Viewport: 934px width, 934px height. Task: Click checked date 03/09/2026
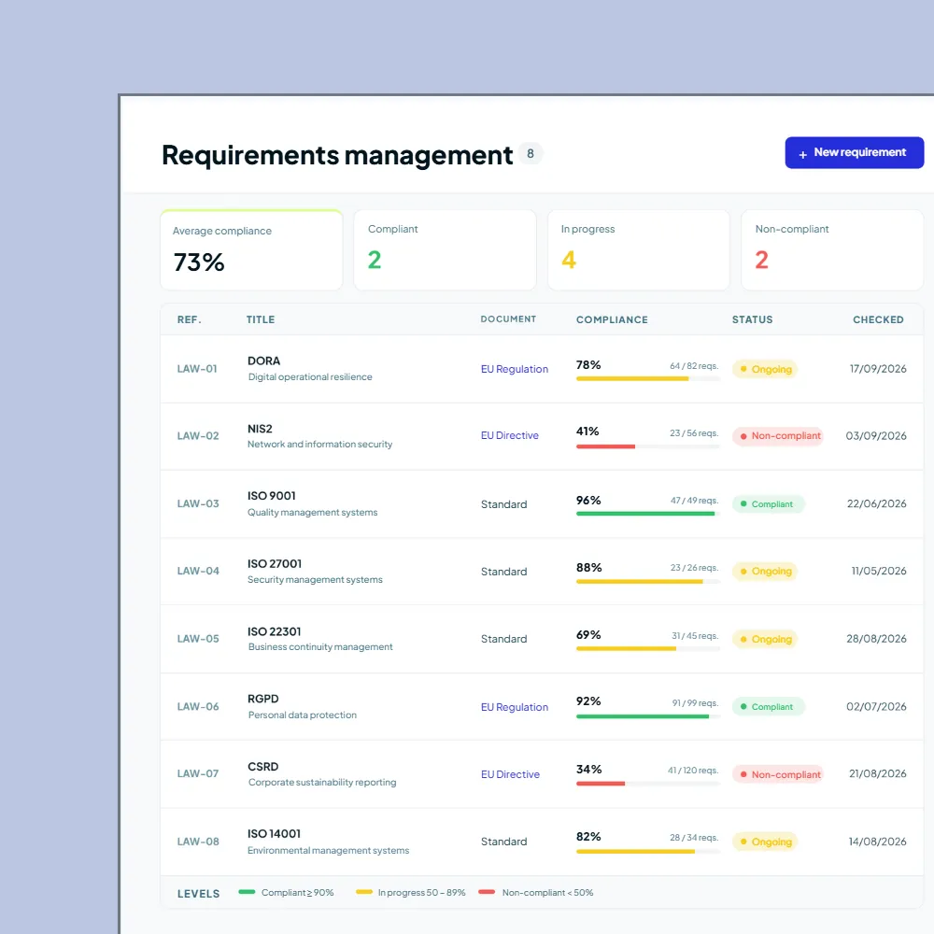click(x=876, y=436)
